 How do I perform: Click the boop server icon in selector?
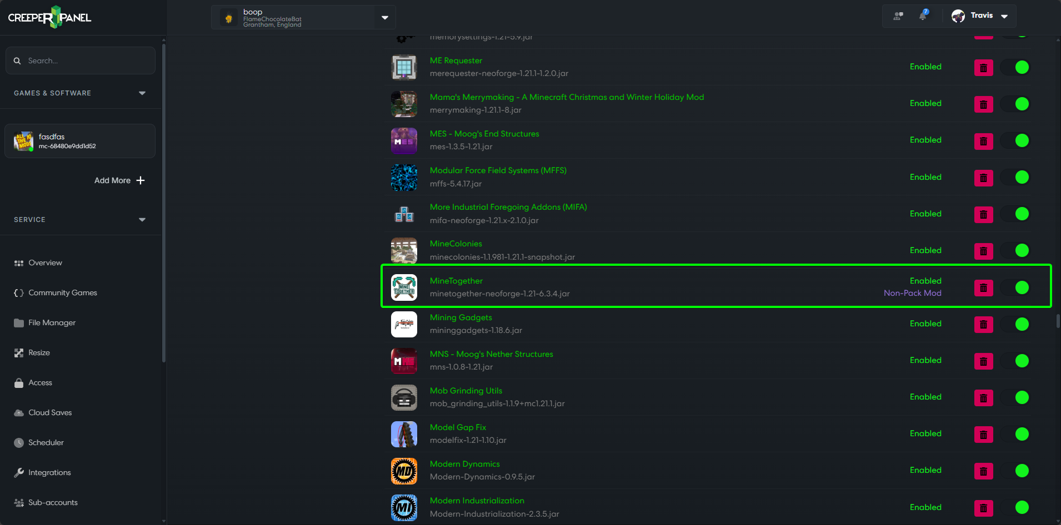[x=228, y=18]
